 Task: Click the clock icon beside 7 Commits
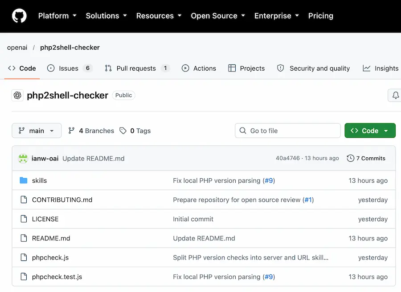click(x=350, y=158)
